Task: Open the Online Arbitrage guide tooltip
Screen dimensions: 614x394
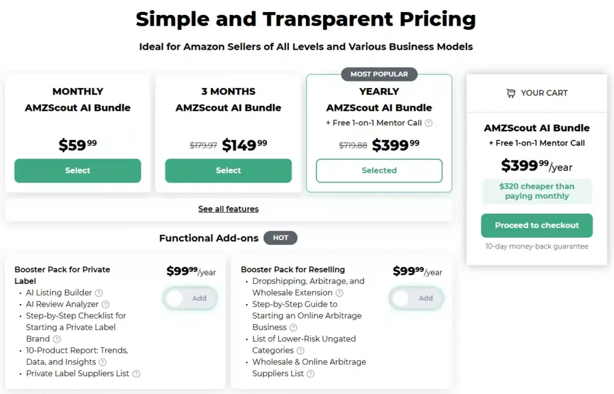Action: pyautogui.click(x=293, y=327)
